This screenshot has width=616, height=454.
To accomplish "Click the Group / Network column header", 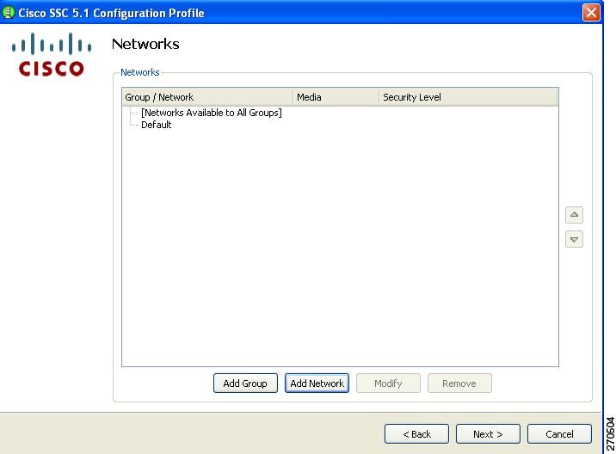I will tap(208, 97).
